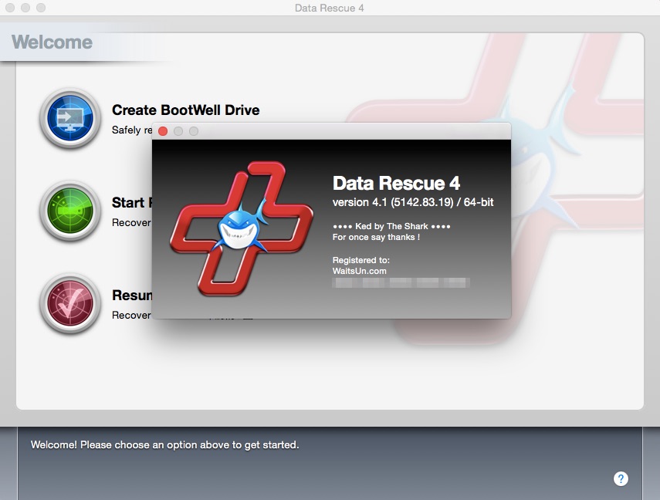Viewport: 660px width, 500px height.
Task: Click the main window title Data Rescue 4
Action: [329, 8]
